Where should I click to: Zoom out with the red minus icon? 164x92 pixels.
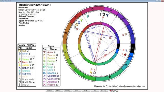point(113,91)
